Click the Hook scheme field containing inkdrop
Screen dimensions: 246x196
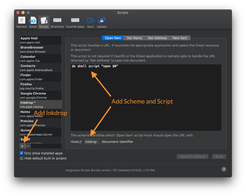(92, 142)
